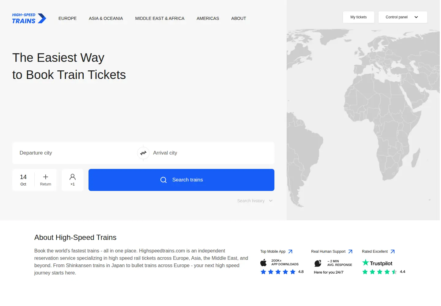The height and width of the screenshot is (306, 441).
Task: Open the Europe menu
Action: point(68,18)
